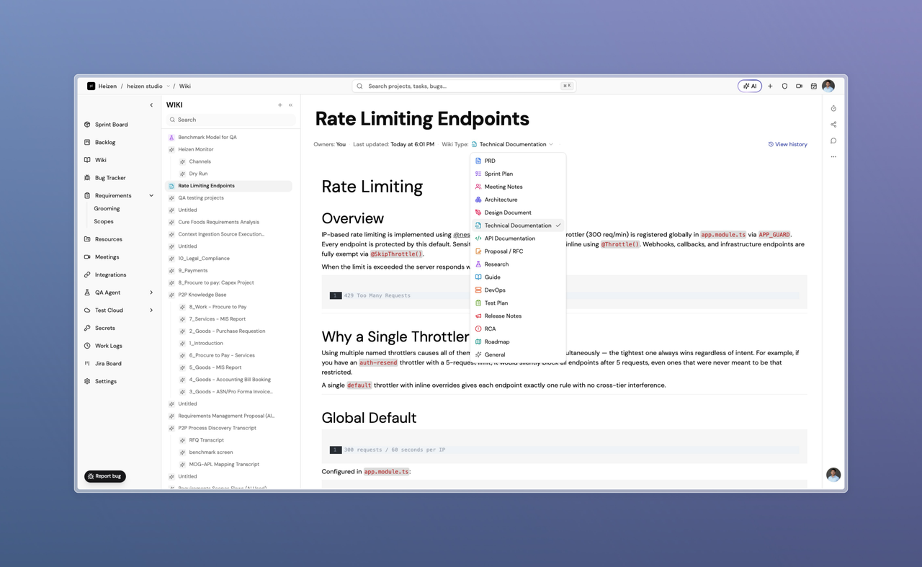Click the search projects, tasks, bugs field
The width and height of the screenshot is (922, 567).
(465, 86)
